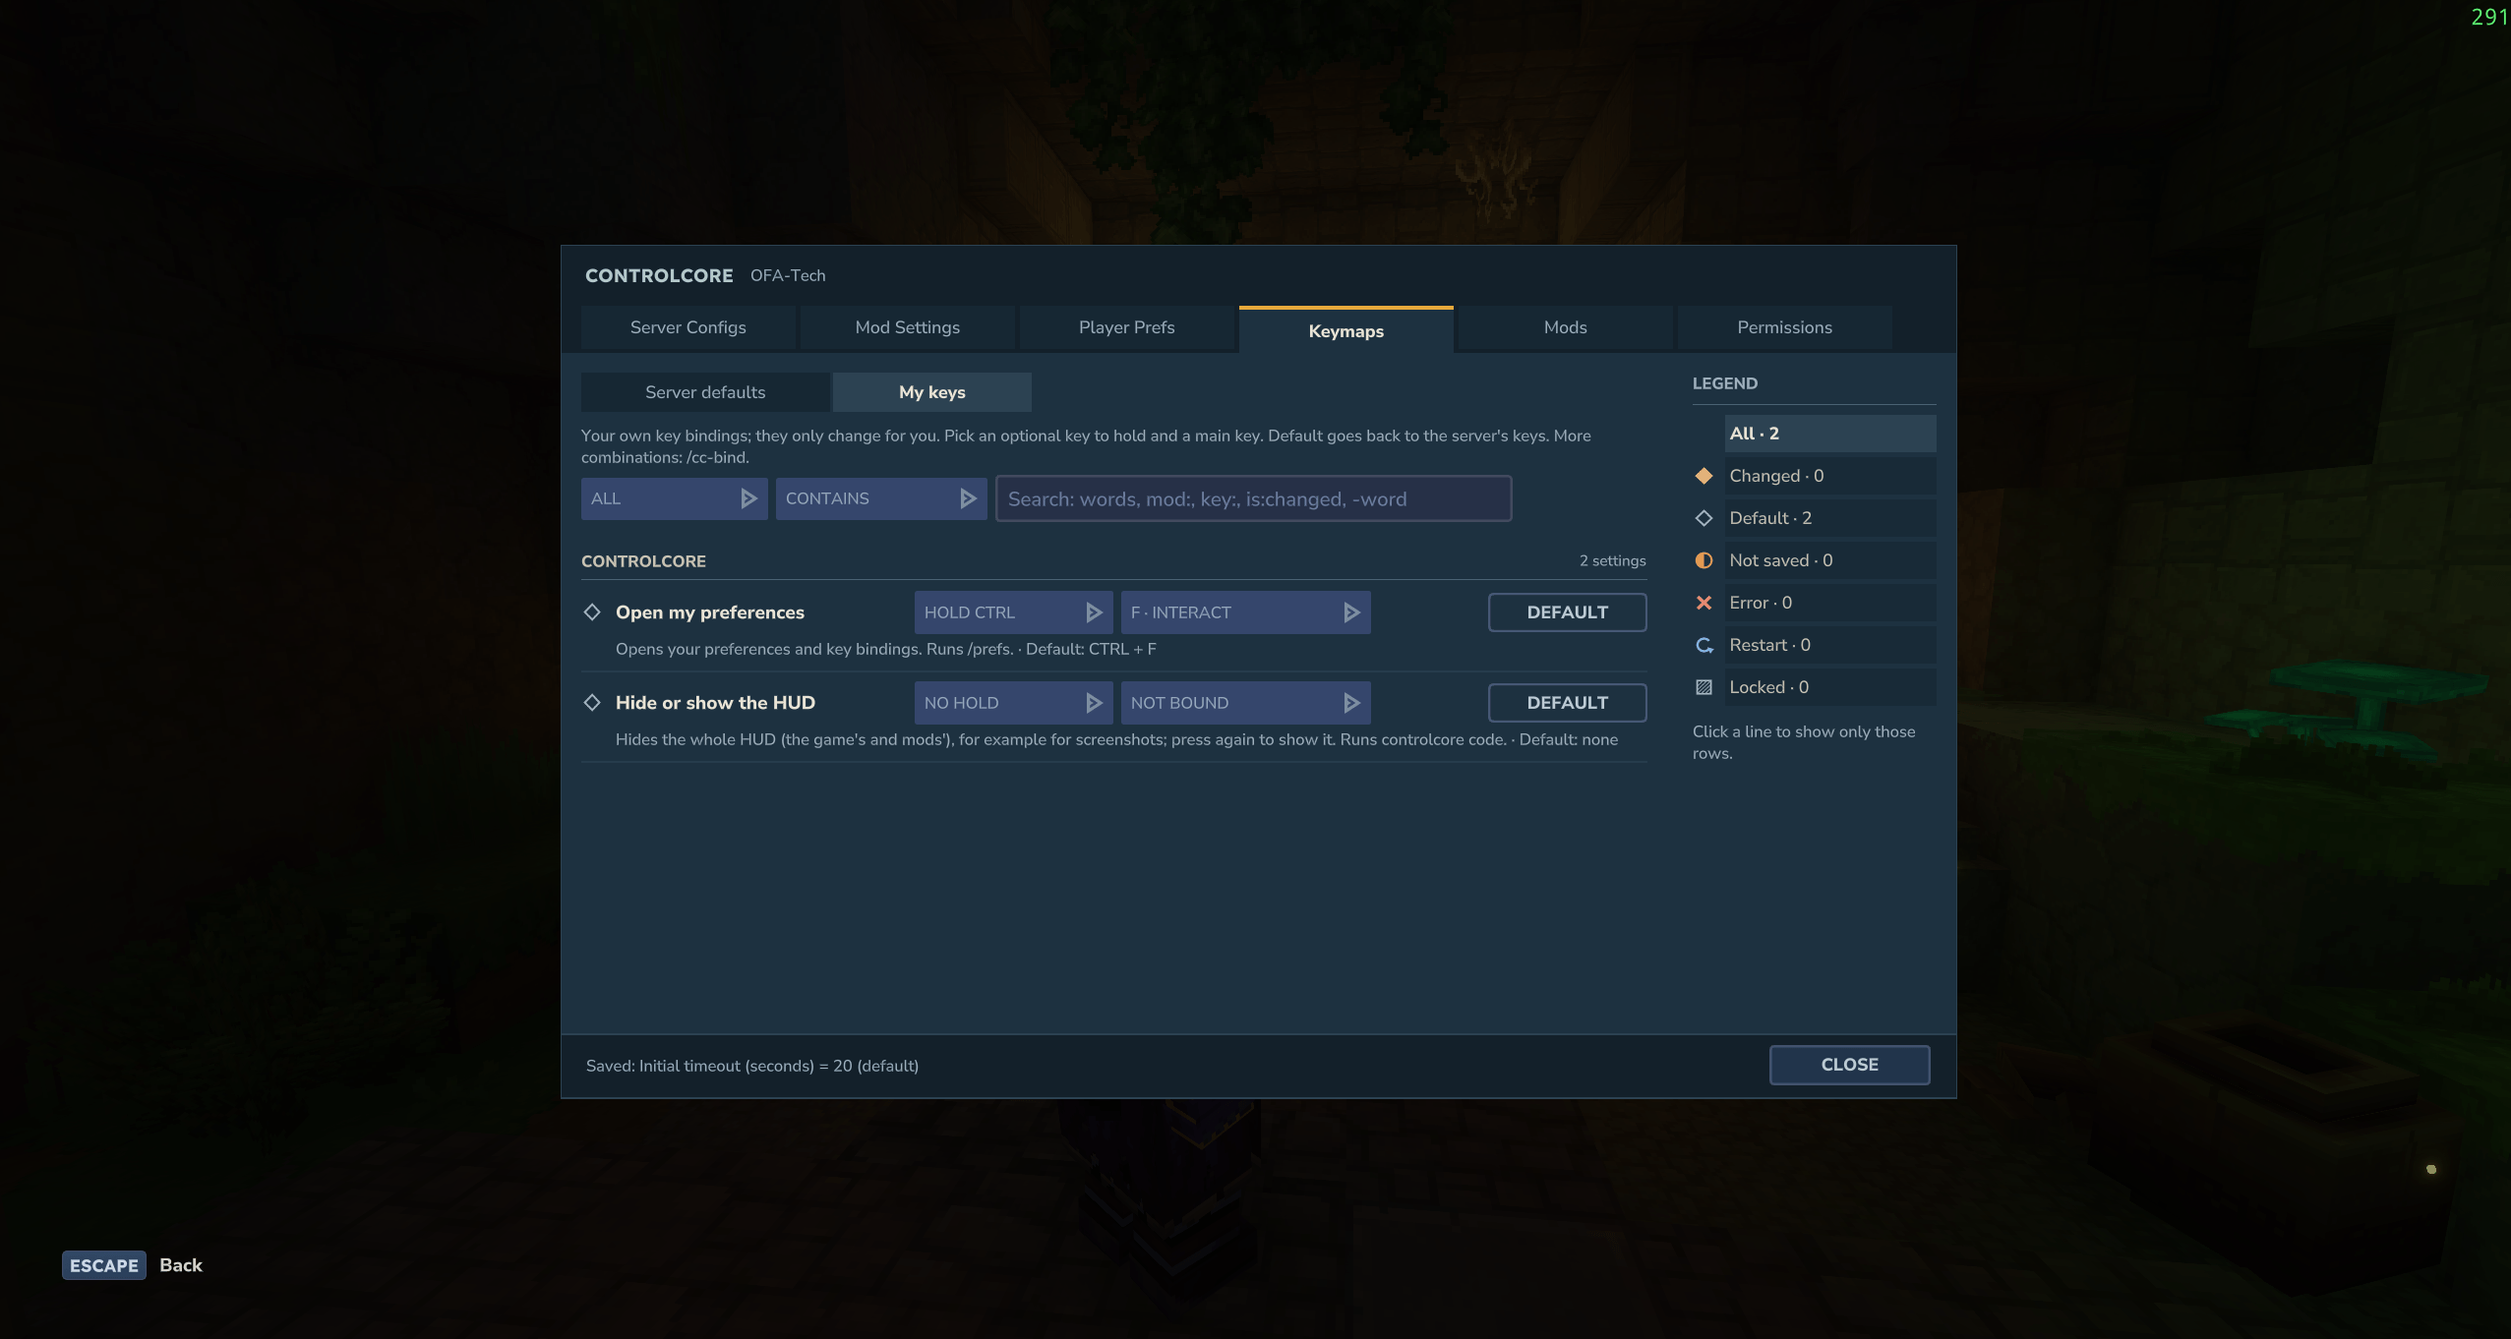Image resolution: width=2511 pixels, height=1339 pixels.
Task: Open the ALL filter dropdown
Action: 674,498
